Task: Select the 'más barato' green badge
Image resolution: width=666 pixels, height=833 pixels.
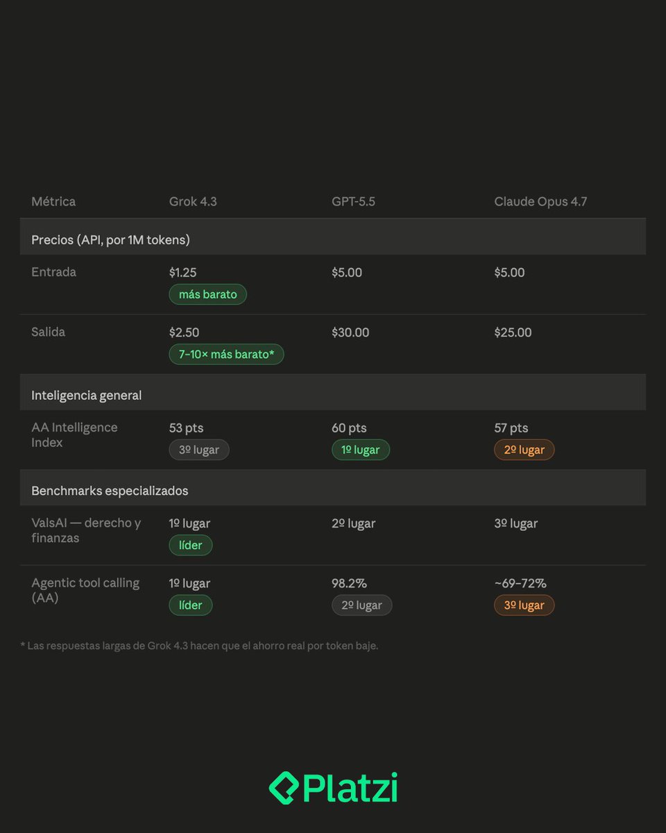Action: [x=207, y=294]
